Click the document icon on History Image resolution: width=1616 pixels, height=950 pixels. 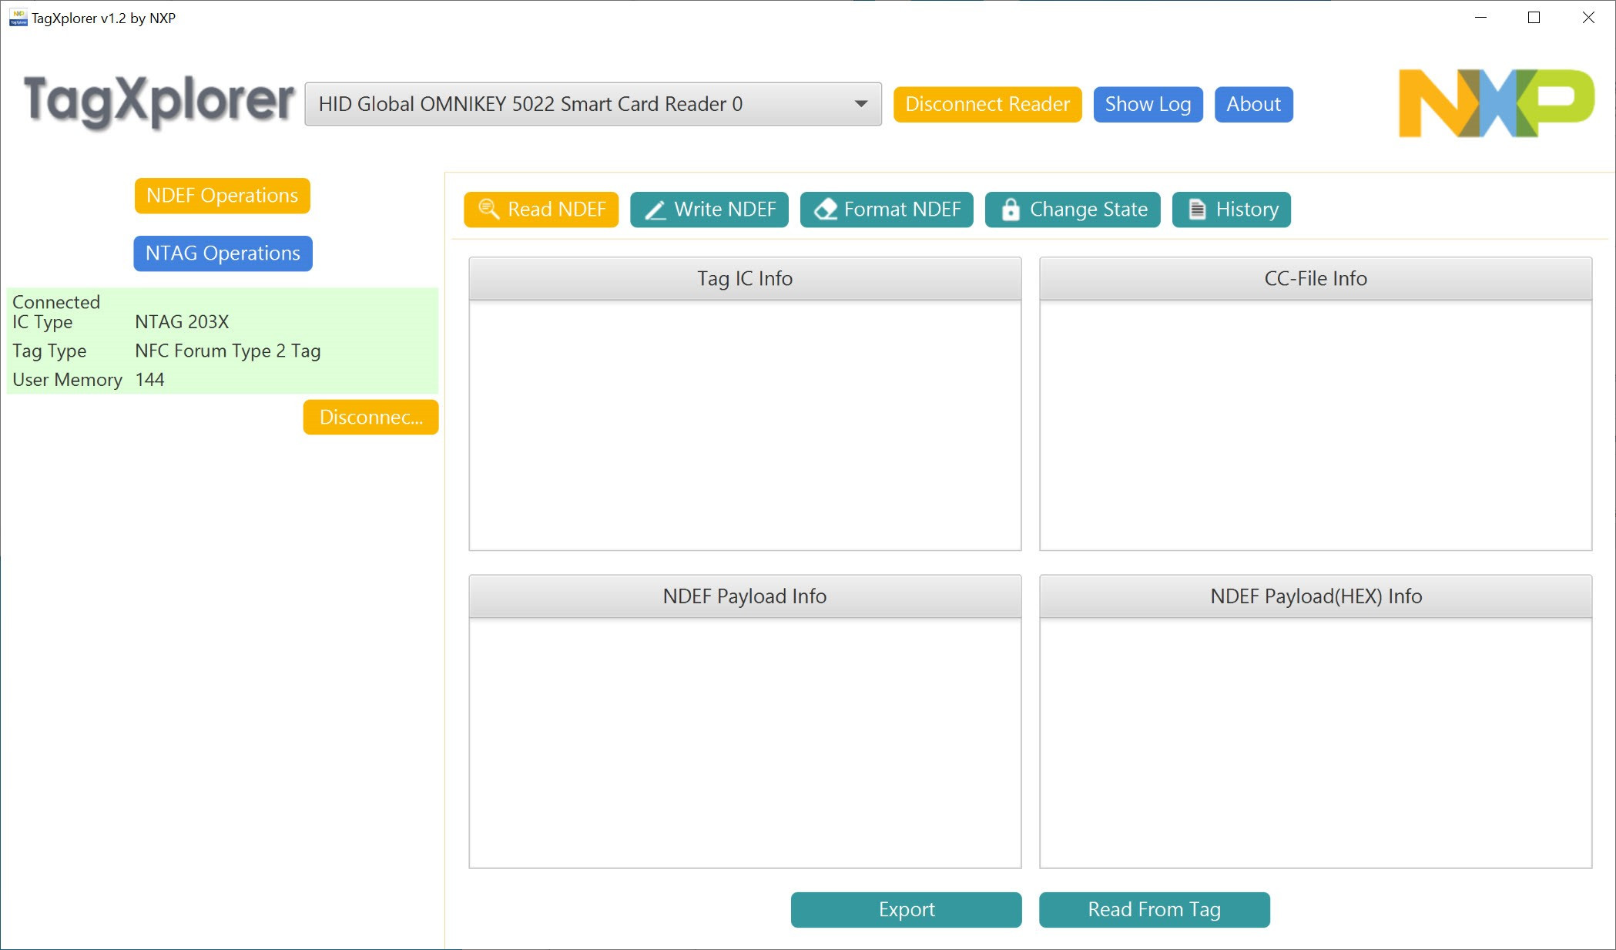pyautogui.click(x=1196, y=210)
